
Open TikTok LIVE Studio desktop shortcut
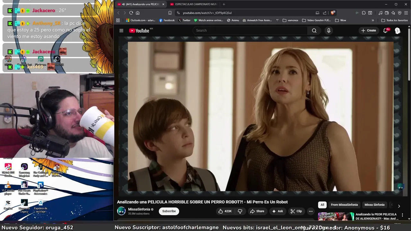(x=8, y=170)
